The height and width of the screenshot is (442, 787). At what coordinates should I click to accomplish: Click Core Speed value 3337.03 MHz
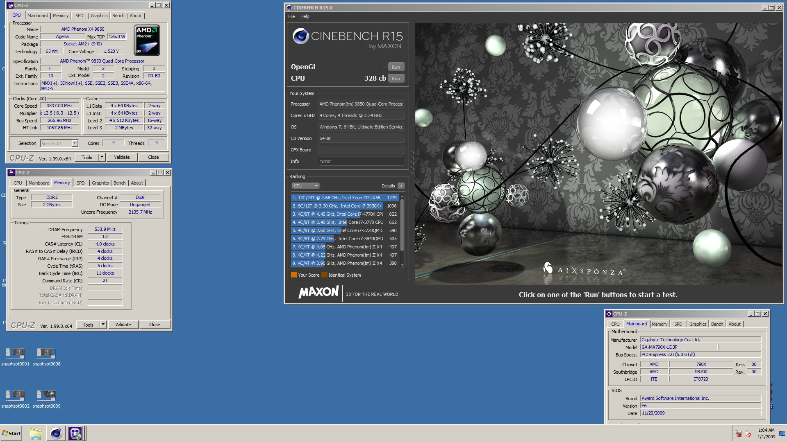coord(59,106)
